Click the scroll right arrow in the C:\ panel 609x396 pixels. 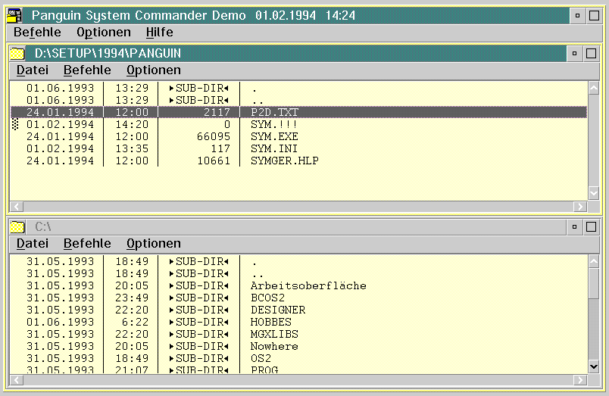point(580,379)
